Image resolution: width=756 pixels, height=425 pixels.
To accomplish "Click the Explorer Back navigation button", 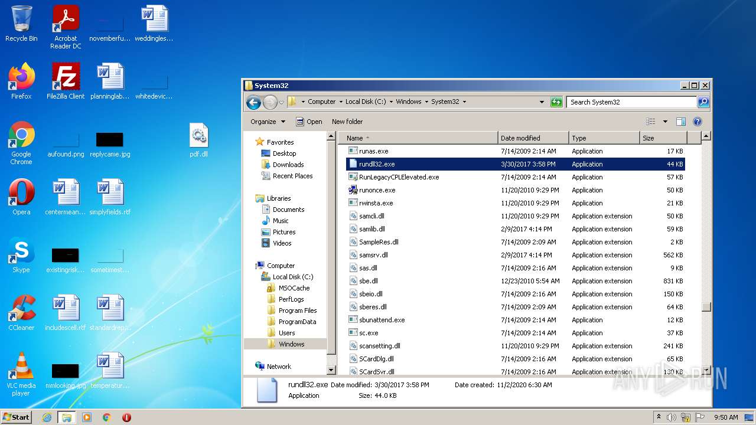I will [253, 102].
